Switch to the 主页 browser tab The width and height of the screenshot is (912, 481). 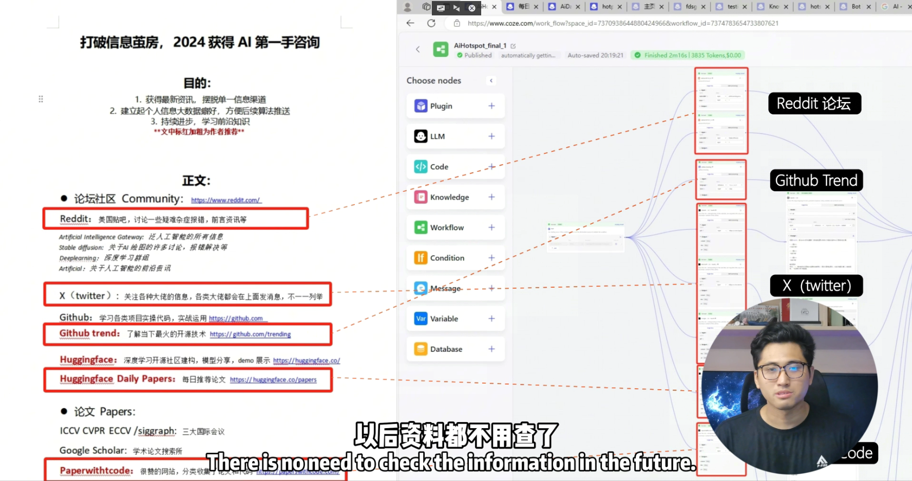[x=648, y=7]
